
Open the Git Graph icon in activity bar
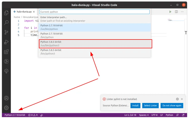6,61
